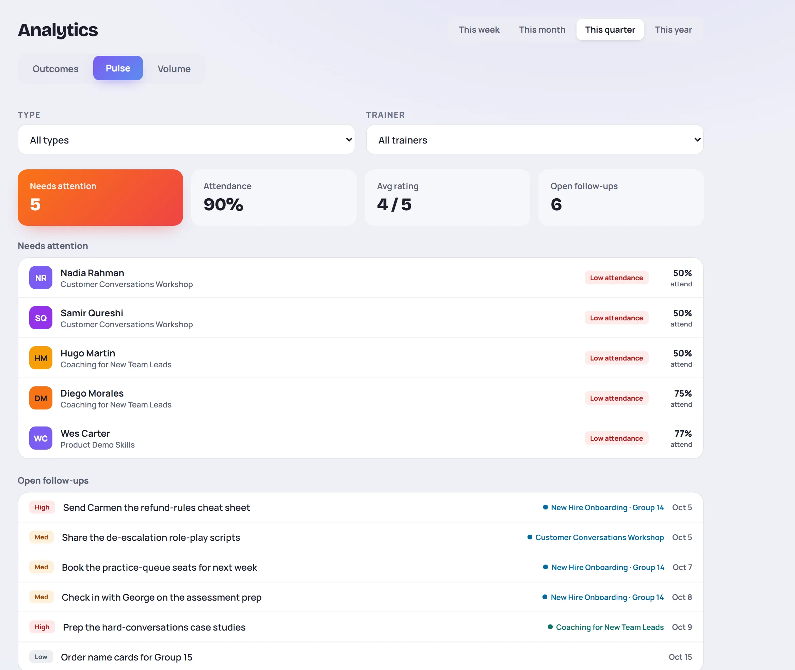Screen dimensions: 795x670
Task: Click 'Prep the hard-conversations case studies'
Action: (154, 627)
